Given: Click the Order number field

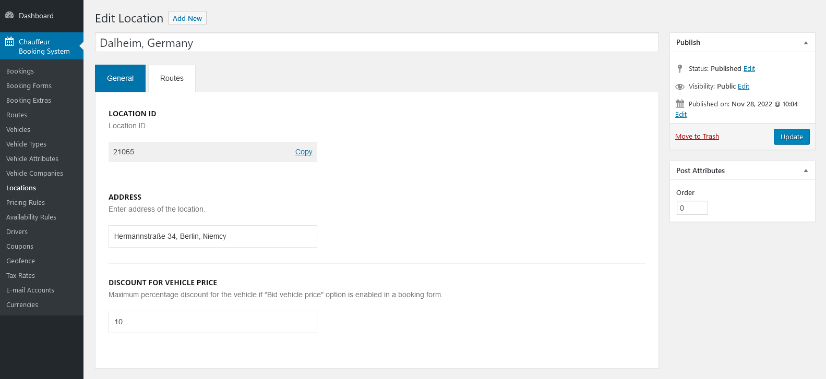Looking at the screenshot, I should tap(692, 208).
